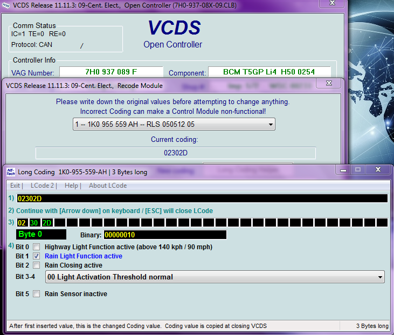This screenshot has width=394, height=335.
Task: Enable Rain Closing active checkbox (Bit 2)
Action: 37,265
